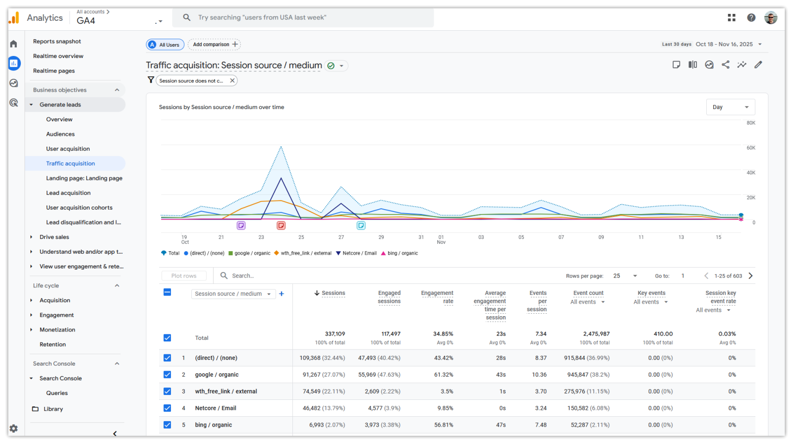Open the Explore icon in left rail
793x444 pixels.
14,83
